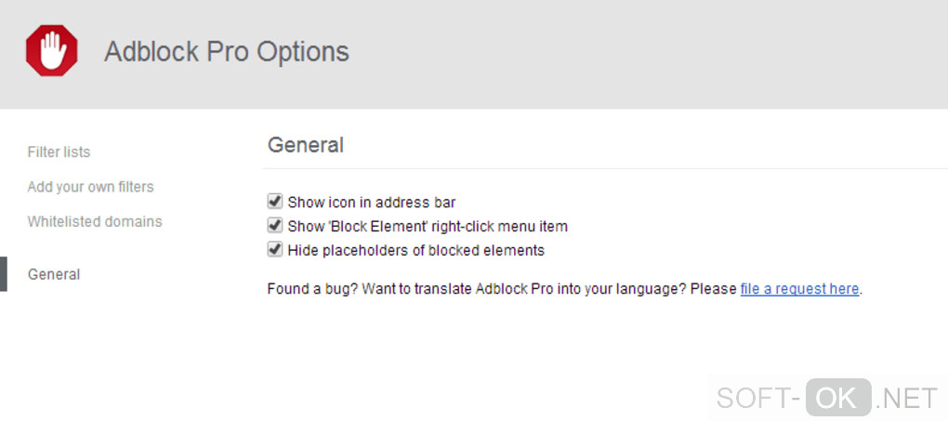Image resolution: width=948 pixels, height=421 pixels.
Task: Click the '.NET' watermark text
Action: click(x=907, y=399)
